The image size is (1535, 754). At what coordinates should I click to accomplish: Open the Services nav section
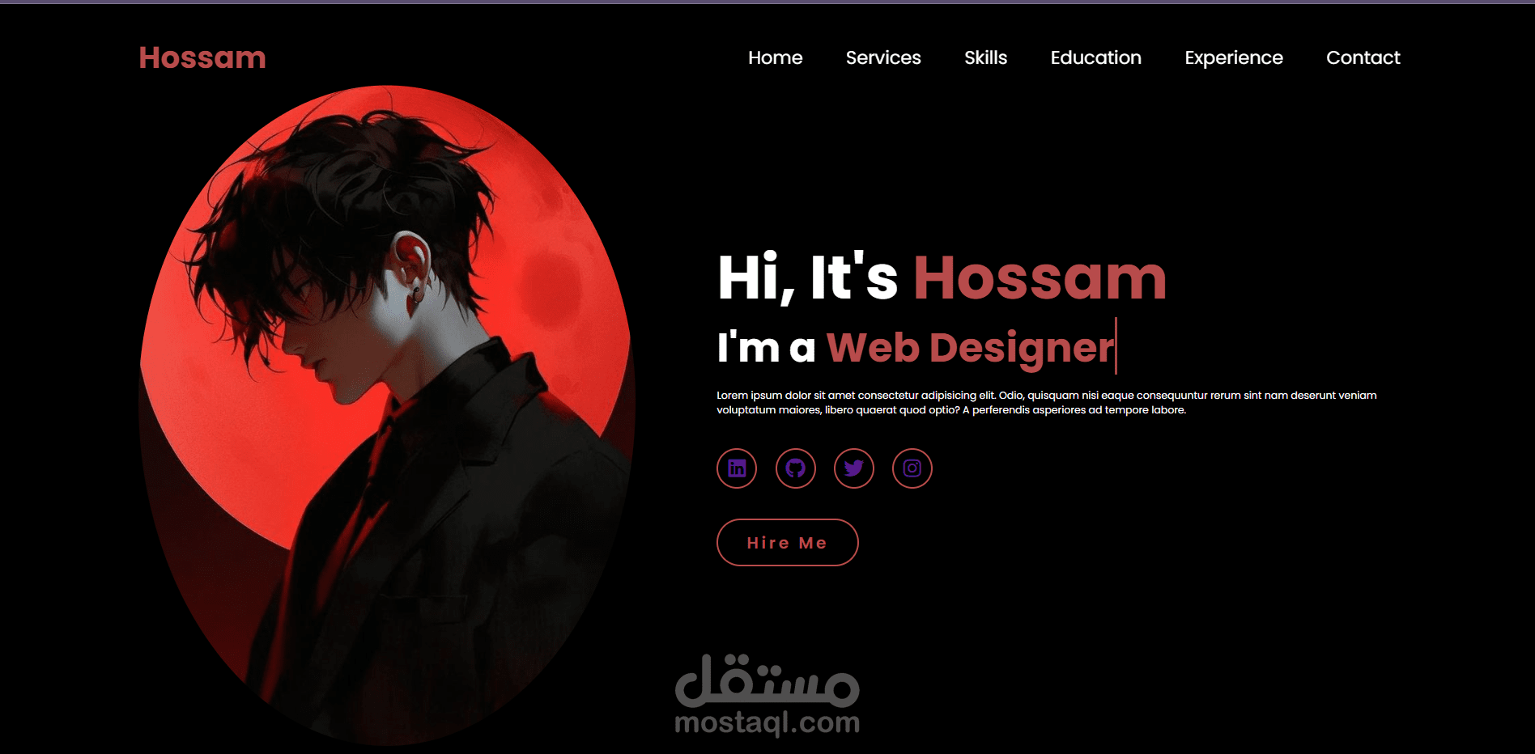click(x=883, y=57)
